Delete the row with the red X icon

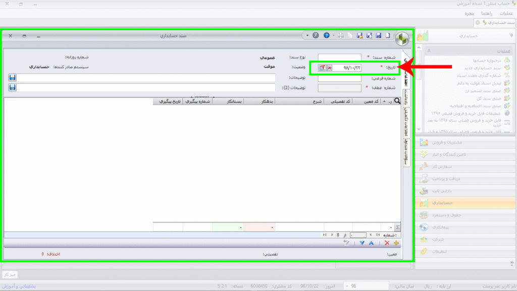387,243
